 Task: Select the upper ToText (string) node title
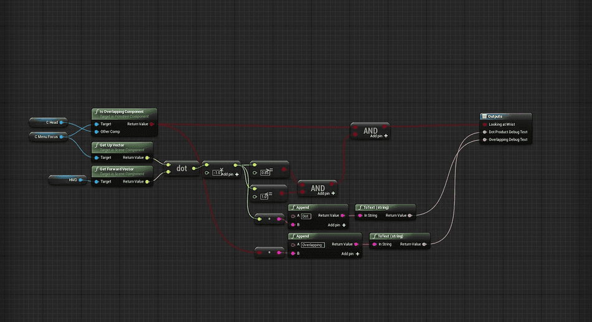pyautogui.click(x=376, y=207)
